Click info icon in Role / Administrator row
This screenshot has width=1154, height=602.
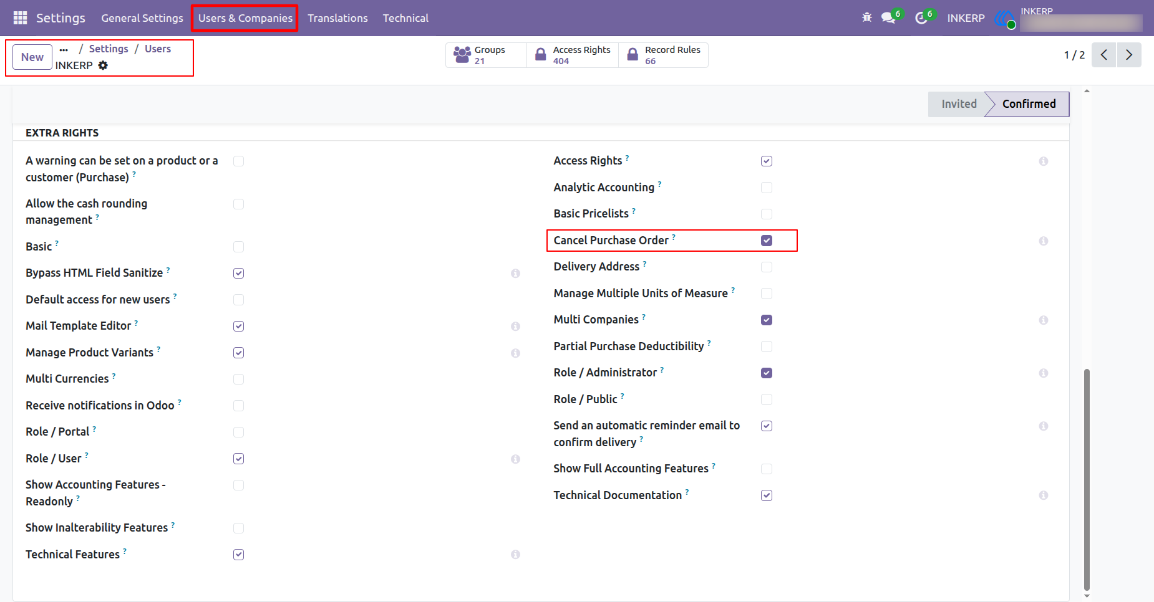point(1044,373)
